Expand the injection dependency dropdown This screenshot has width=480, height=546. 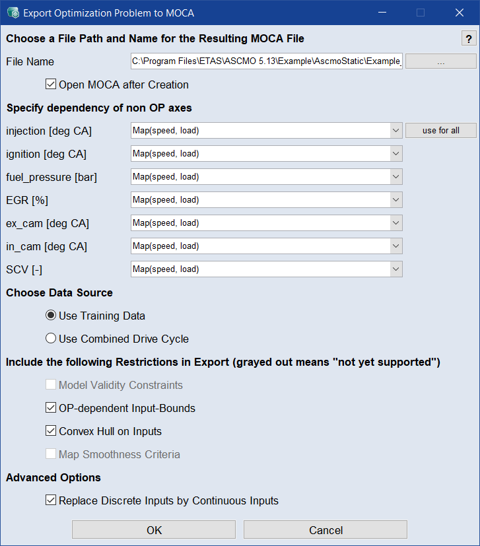(x=395, y=131)
